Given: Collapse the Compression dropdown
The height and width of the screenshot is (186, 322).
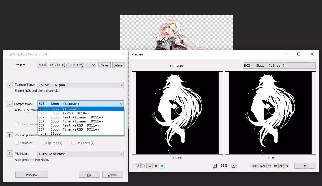Looking at the screenshot, I should (x=81, y=104).
